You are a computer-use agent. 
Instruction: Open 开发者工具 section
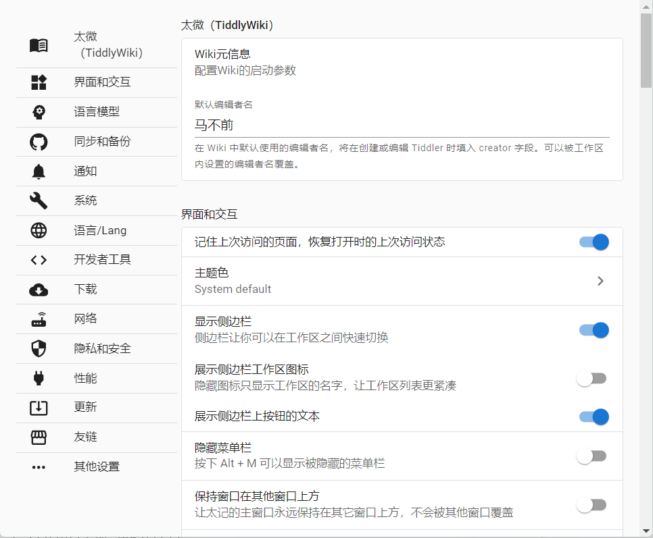click(97, 260)
